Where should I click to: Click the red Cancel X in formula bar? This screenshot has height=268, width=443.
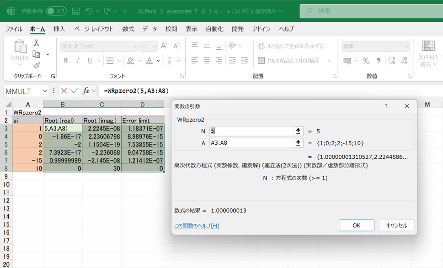point(64,91)
